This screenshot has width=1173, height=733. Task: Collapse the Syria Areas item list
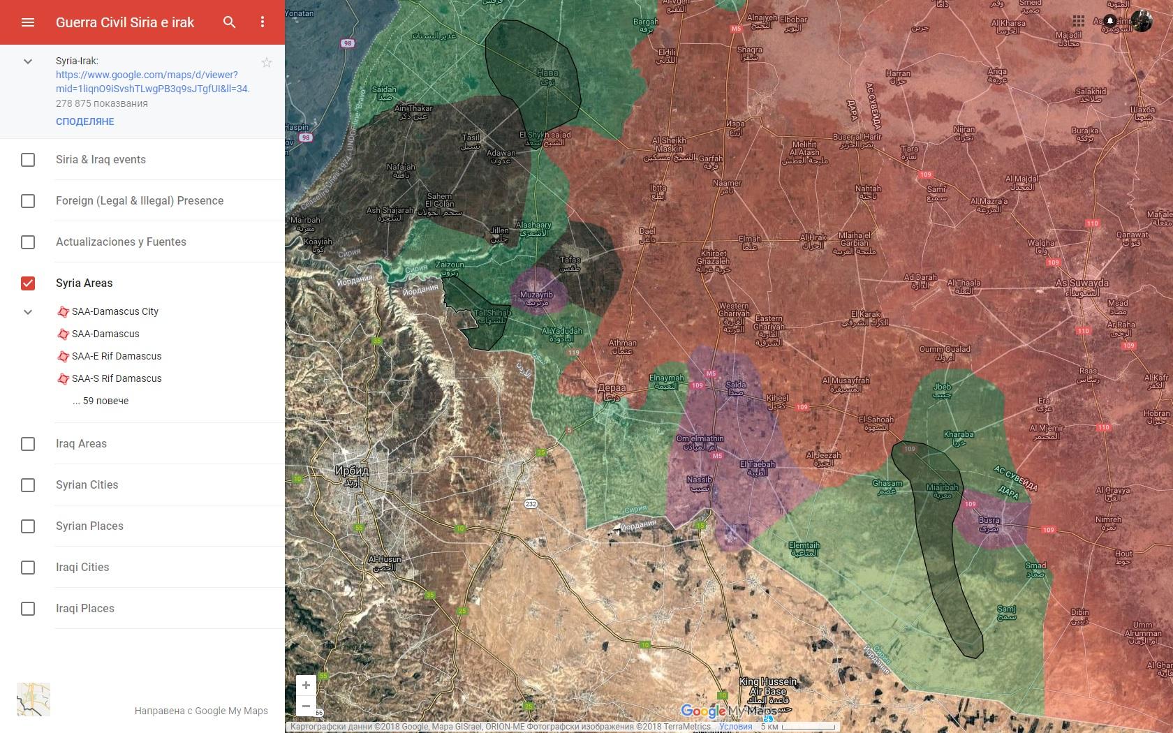coord(28,312)
